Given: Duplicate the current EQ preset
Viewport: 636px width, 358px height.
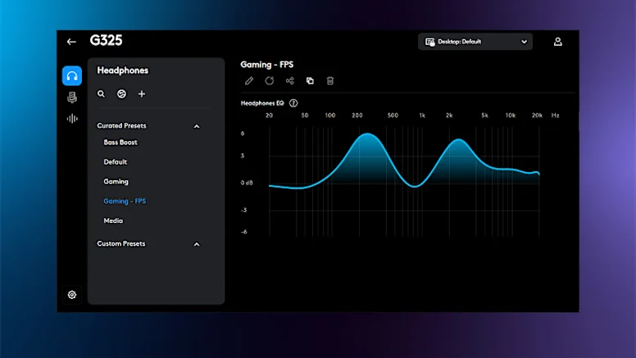Looking at the screenshot, I should tap(310, 81).
